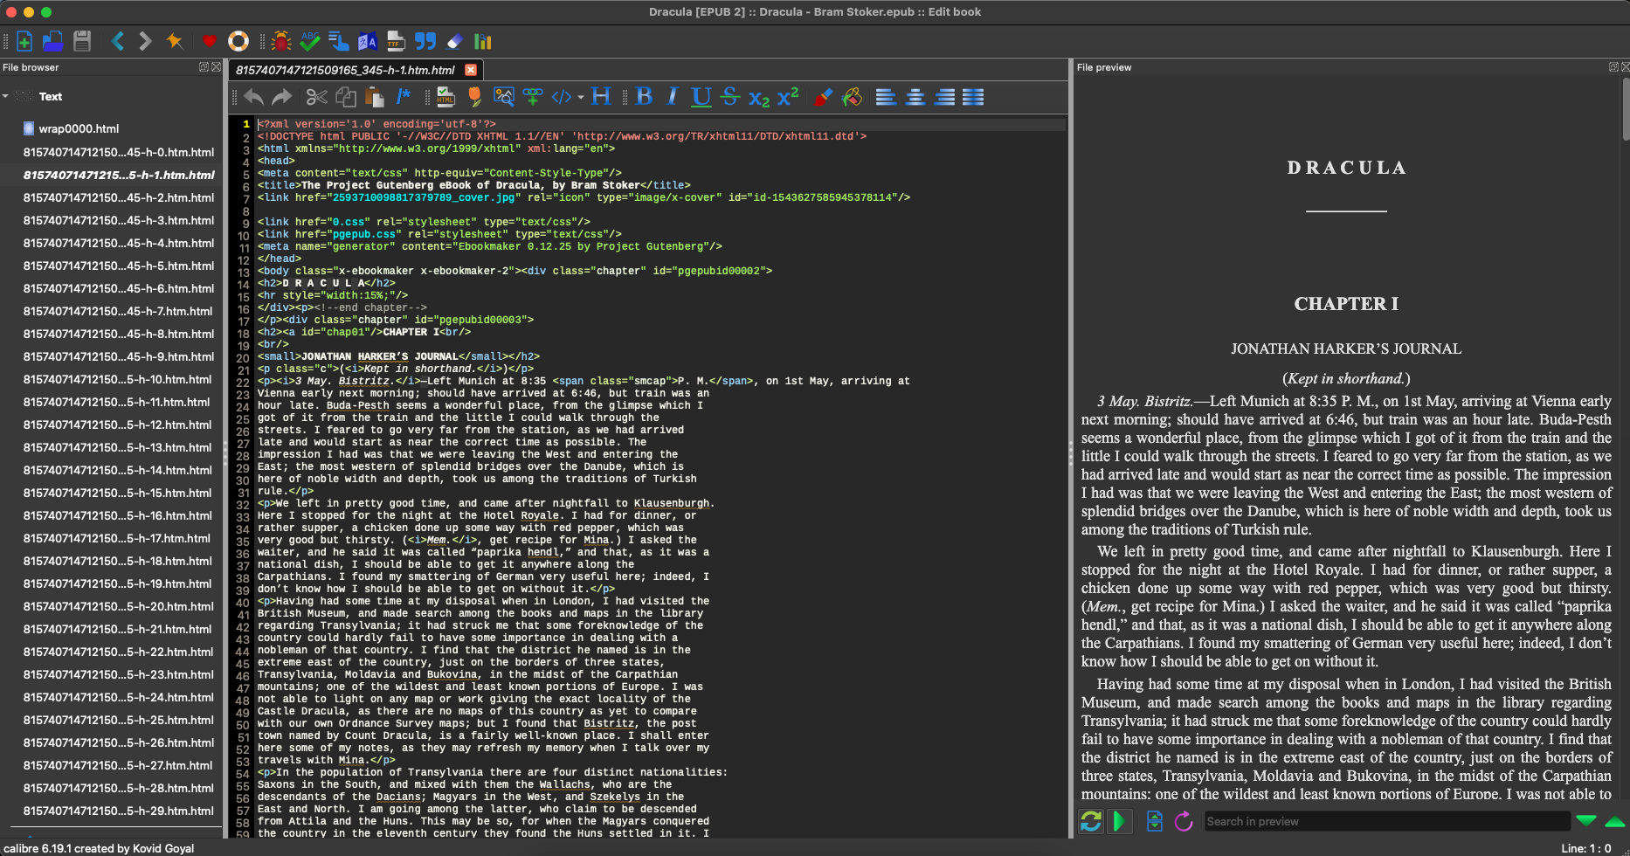
Task: Smarten punctuation using the quotes icon
Action: tap(426, 40)
